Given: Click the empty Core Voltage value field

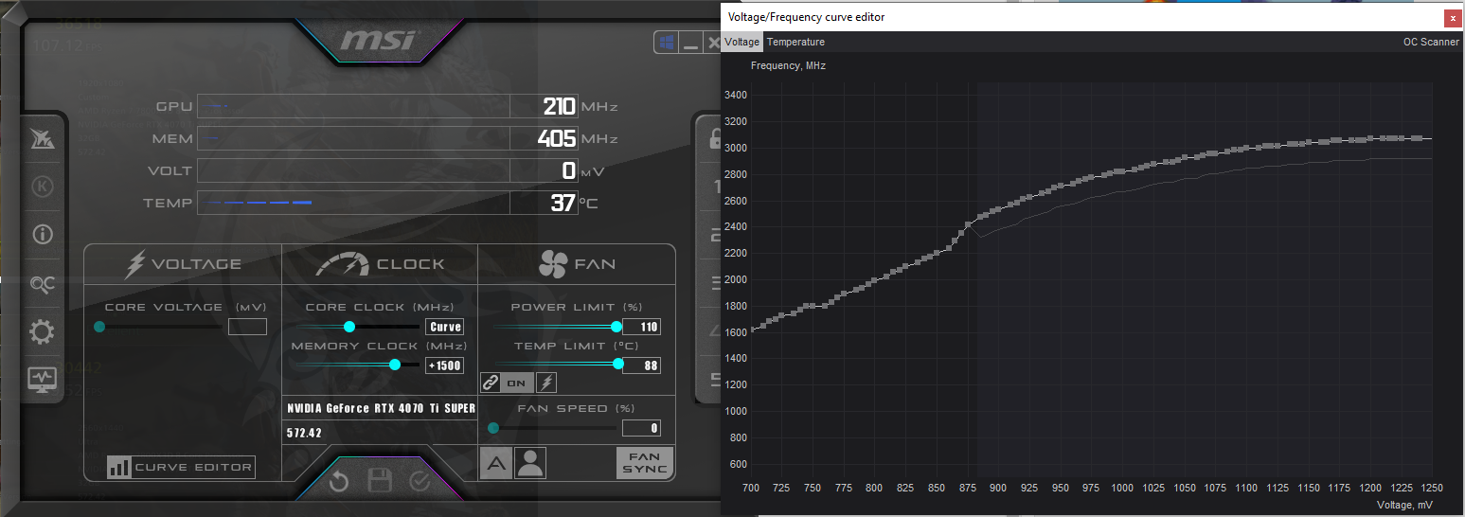Looking at the screenshot, I should tap(248, 327).
